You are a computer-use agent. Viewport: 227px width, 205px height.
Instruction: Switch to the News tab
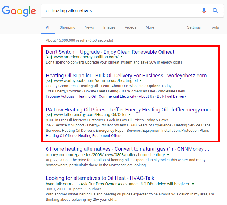click(x=89, y=27)
